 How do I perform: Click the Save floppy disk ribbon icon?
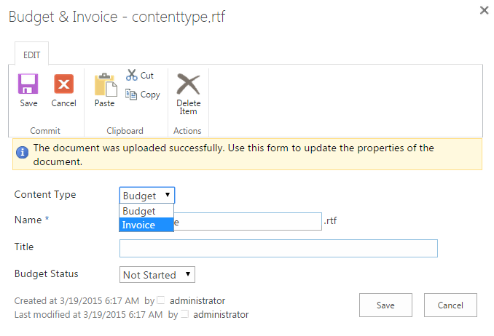click(x=28, y=84)
